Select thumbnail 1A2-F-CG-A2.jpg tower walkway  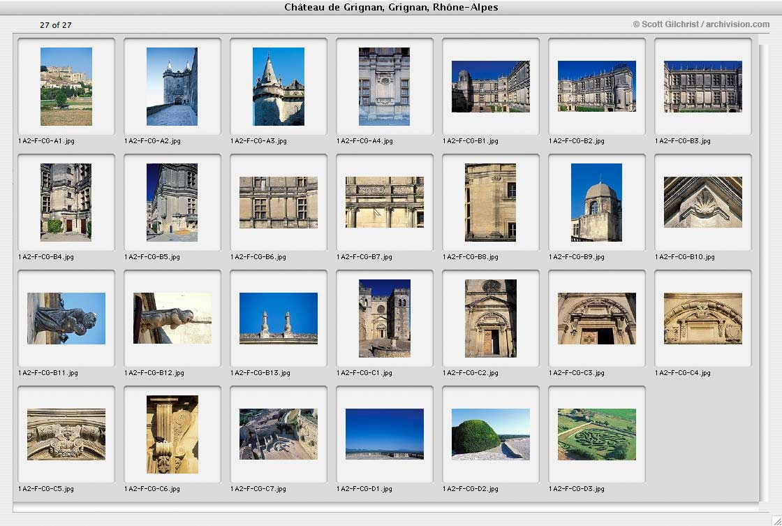pos(172,87)
